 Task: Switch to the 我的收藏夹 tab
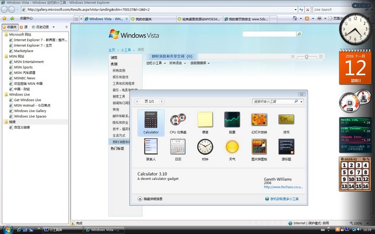[x=153, y=19]
